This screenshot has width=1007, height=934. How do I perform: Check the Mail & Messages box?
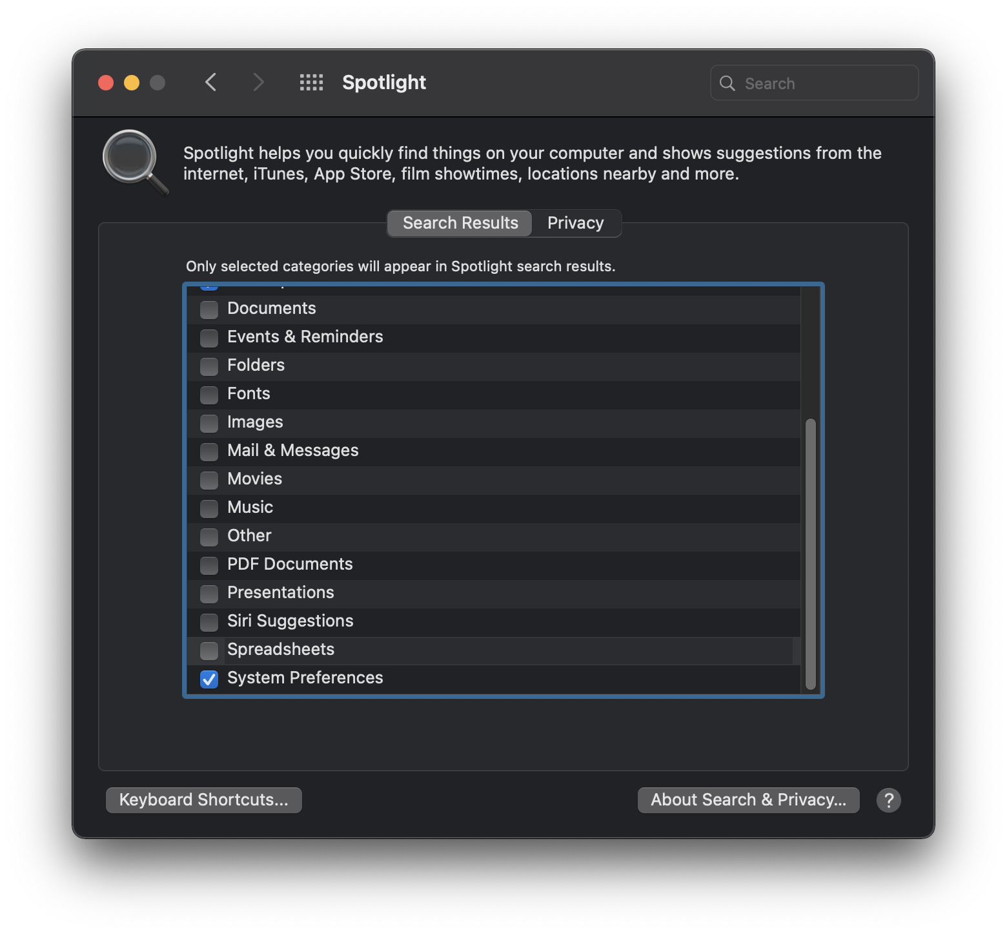click(x=209, y=451)
